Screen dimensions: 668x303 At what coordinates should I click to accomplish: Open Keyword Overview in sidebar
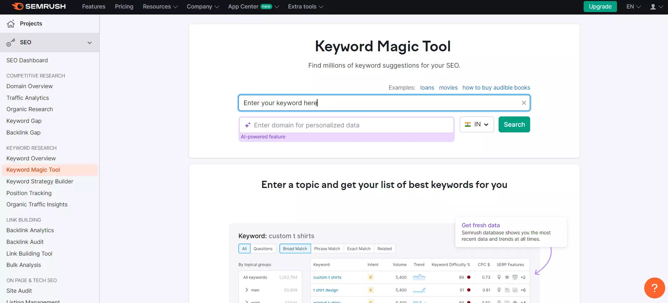coord(31,159)
